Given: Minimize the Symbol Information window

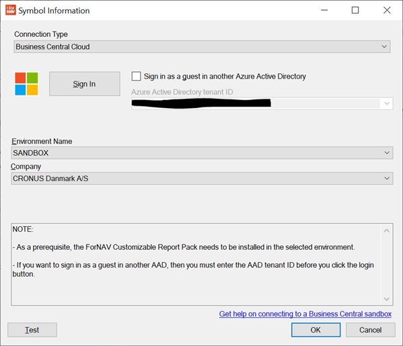Looking at the screenshot, I should click(324, 10).
